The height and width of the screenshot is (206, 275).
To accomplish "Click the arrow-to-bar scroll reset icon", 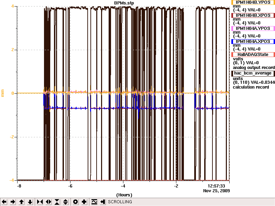I will click(103, 202).
